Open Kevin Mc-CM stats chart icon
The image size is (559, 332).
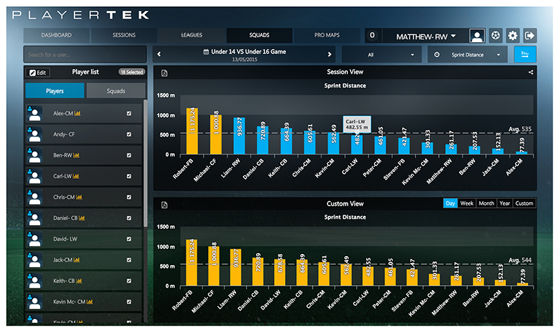click(x=90, y=302)
